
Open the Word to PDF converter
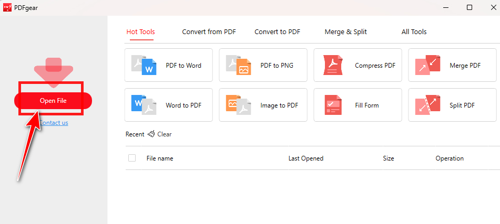coord(168,105)
